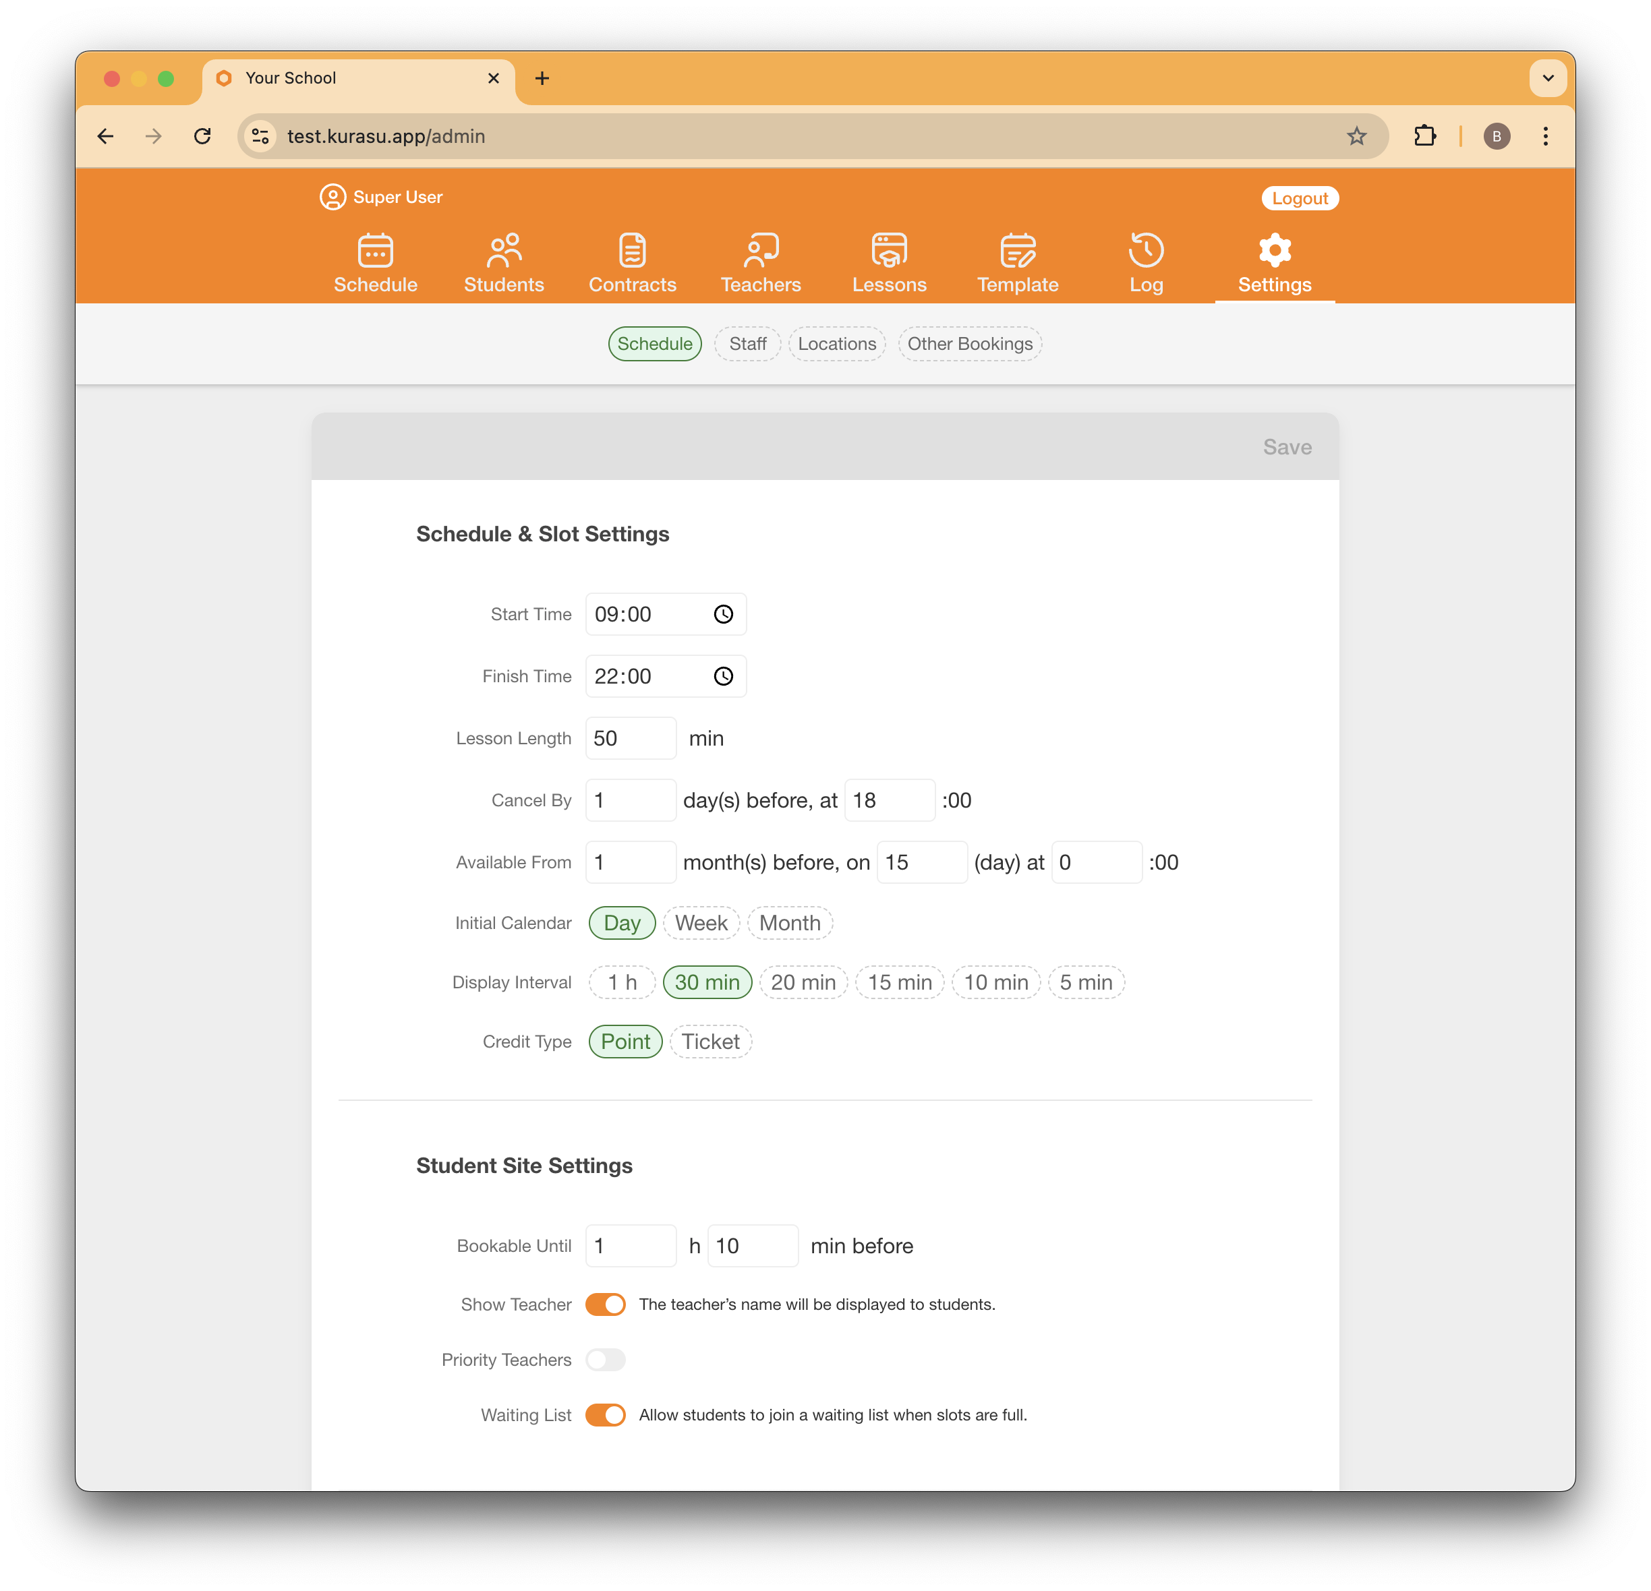Viewport: 1651px width, 1591px height.
Task: Enable the Priority Teachers toggle
Action: coord(606,1360)
